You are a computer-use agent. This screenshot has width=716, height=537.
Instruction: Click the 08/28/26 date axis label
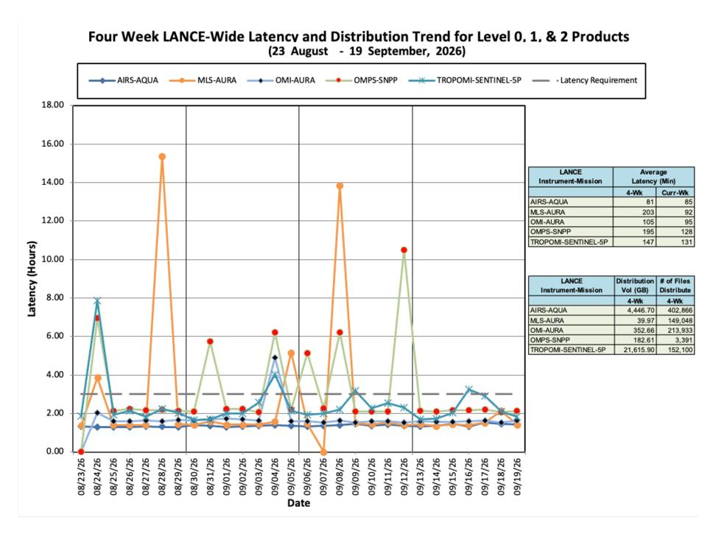pyautogui.click(x=162, y=477)
